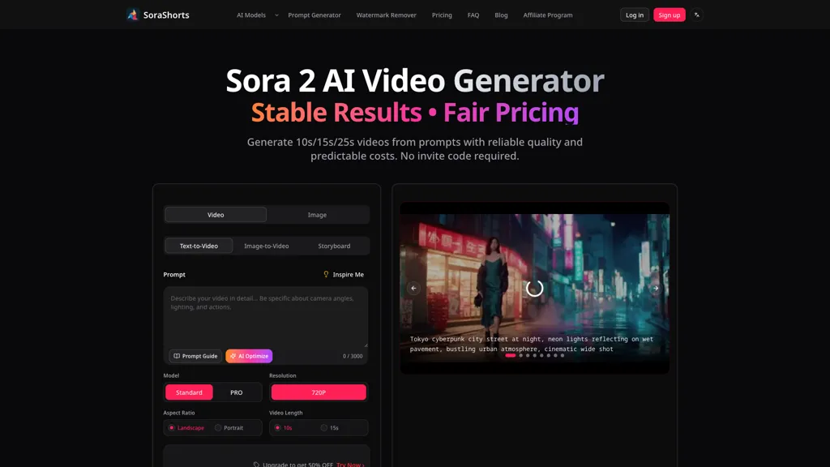The height and width of the screenshot is (467, 830).
Task: Go to the Pricing page
Action: (x=442, y=15)
